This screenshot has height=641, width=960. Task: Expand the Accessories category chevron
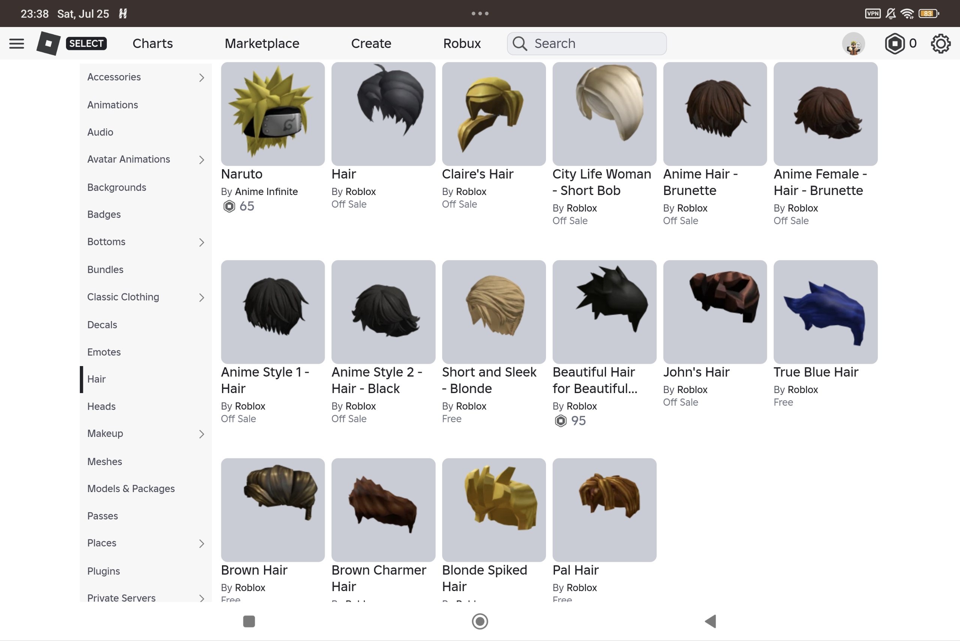coord(201,77)
